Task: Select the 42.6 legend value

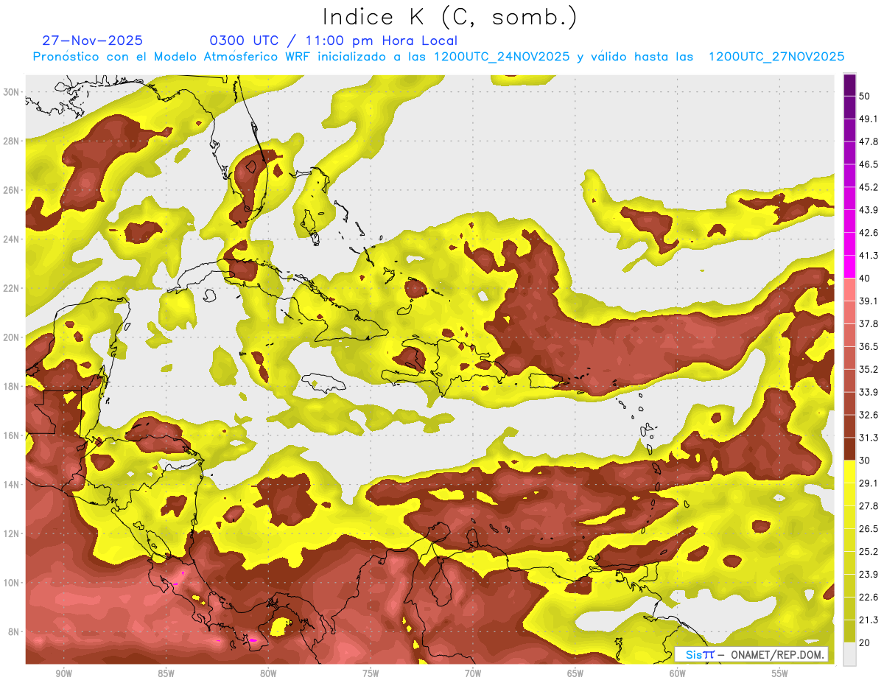Action: [869, 233]
